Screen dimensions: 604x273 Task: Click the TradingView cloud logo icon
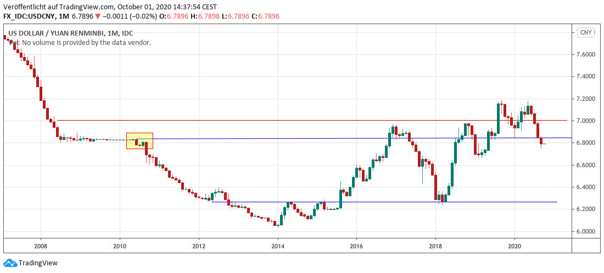(10, 263)
